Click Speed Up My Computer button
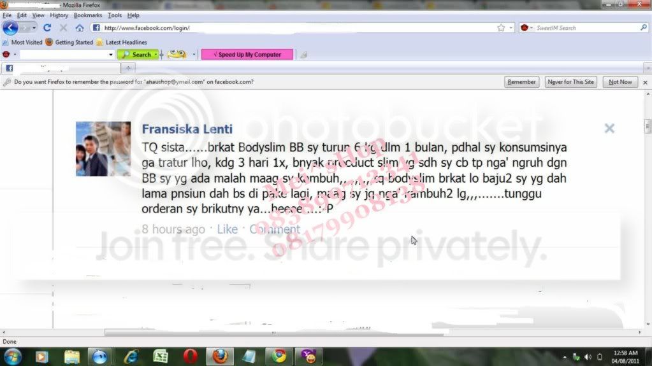This screenshot has width=652, height=366. click(x=247, y=54)
